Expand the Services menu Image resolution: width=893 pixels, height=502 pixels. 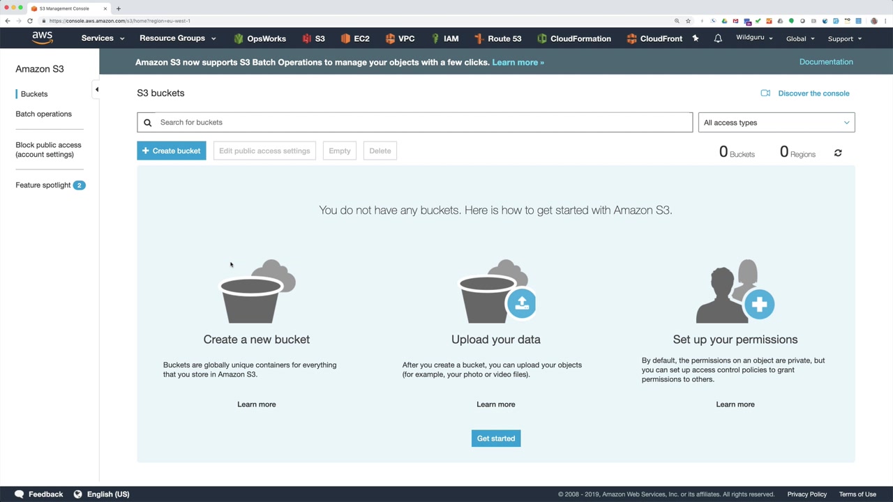click(x=103, y=38)
